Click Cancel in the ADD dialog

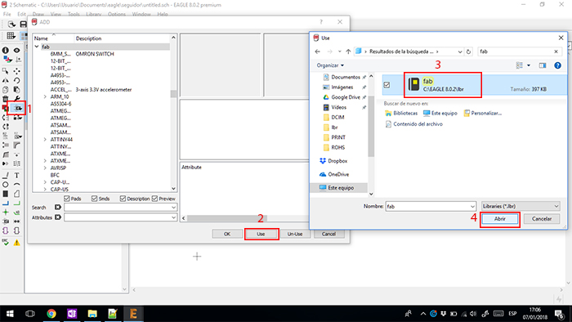328,234
